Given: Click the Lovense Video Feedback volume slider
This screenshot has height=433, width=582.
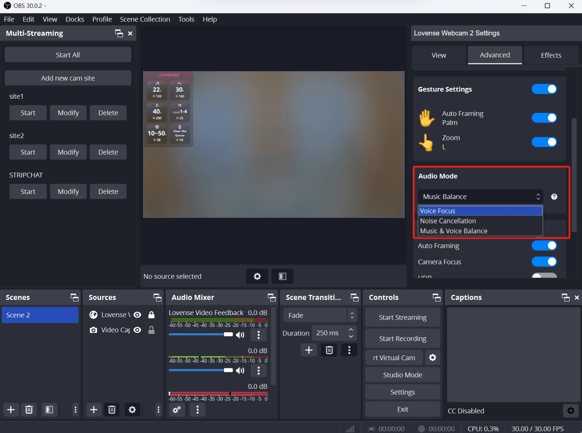Looking at the screenshot, I should pyautogui.click(x=200, y=334).
